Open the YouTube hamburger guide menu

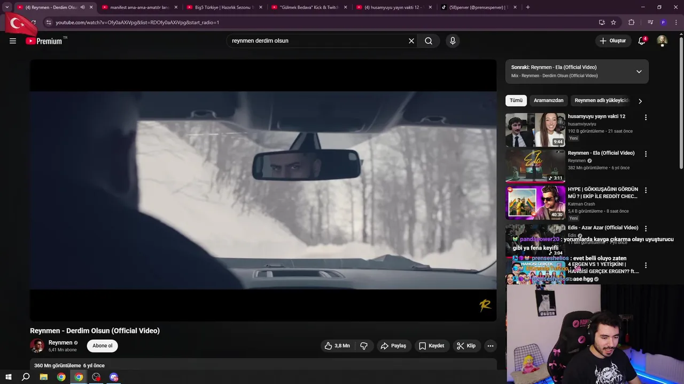(x=13, y=41)
